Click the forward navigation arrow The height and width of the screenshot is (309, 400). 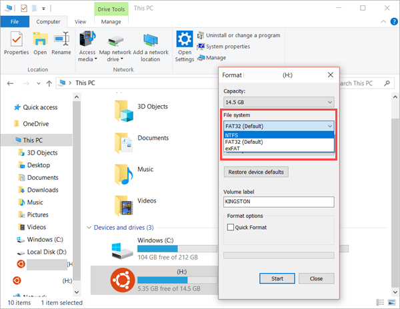pos(26,83)
